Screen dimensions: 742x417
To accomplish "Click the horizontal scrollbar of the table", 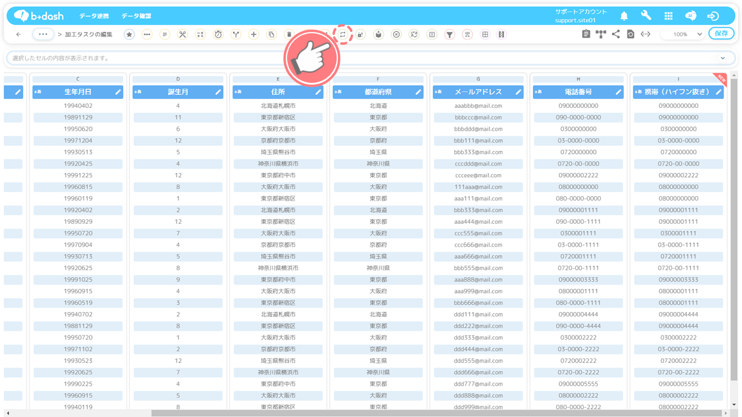I will coord(438,413).
